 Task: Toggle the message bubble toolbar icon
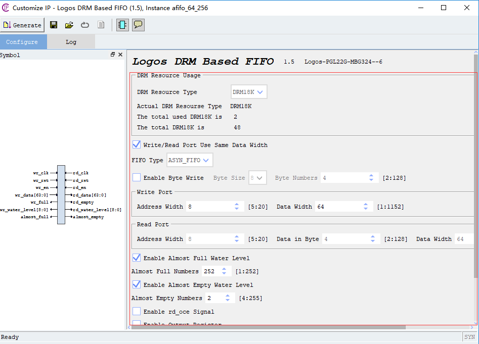pos(139,25)
